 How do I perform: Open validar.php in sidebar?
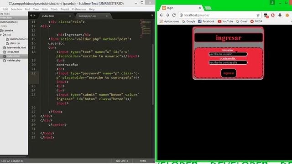click(x=14, y=61)
